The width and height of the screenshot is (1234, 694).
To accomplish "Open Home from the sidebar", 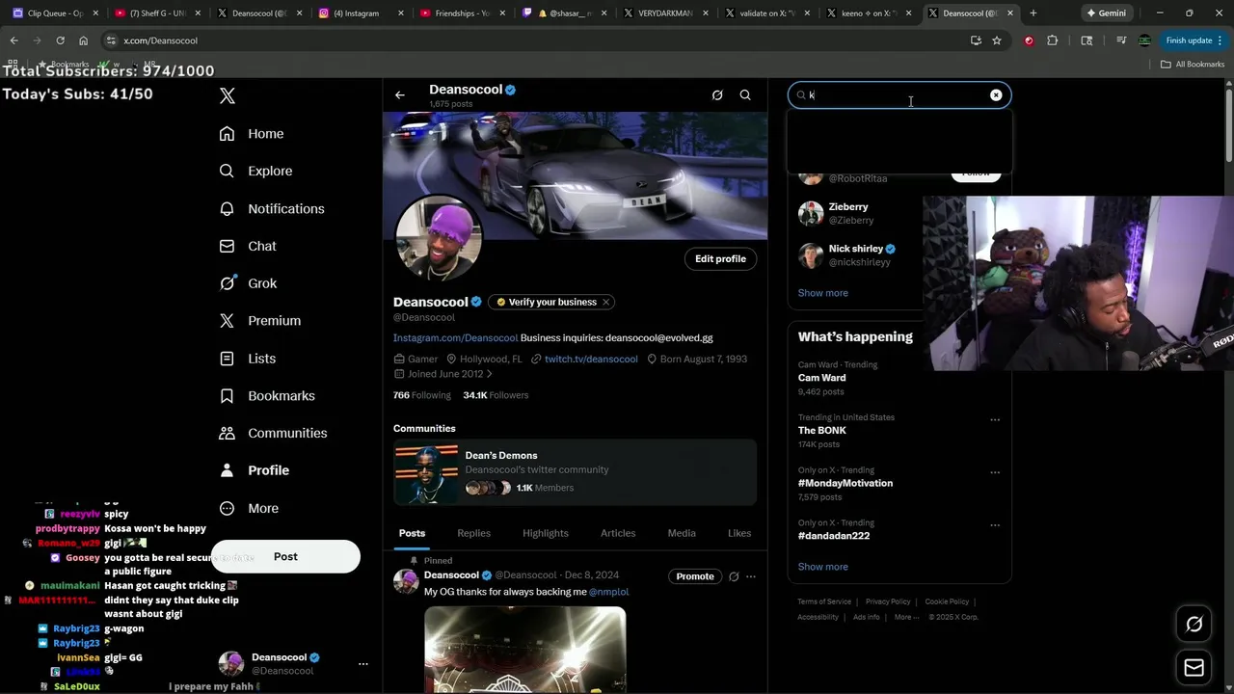I will (x=252, y=134).
